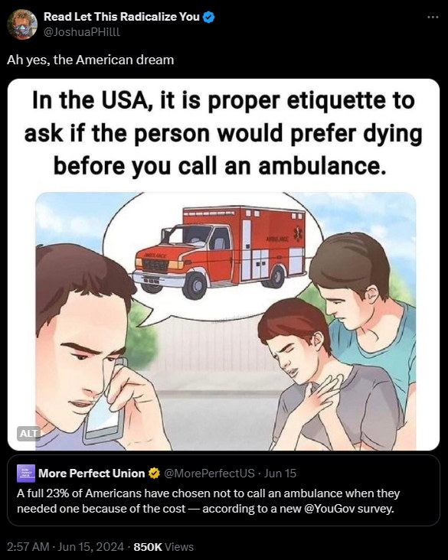Viewport: 448px width, 560px height.
Task: Click display name Read Let This Radicalize You
Action: pyautogui.click(x=122, y=17)
